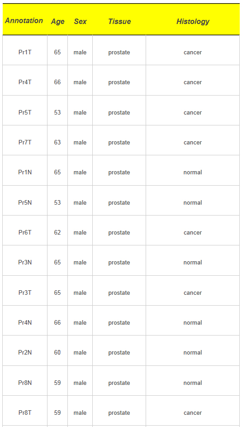Select the Pr3N annotation cell
The width and height of the screenshot is (242, 427).
pos(25,260)
